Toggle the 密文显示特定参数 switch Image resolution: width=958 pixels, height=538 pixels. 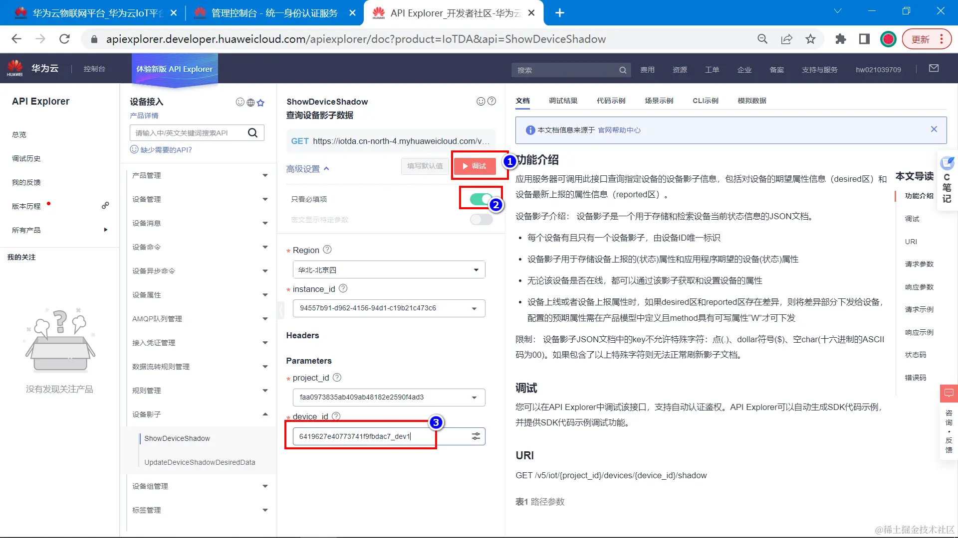tap(481, 220)
